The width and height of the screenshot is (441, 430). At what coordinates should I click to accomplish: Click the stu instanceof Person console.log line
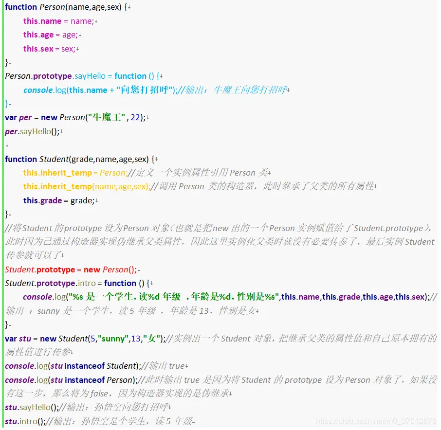(x=78, y=379)
